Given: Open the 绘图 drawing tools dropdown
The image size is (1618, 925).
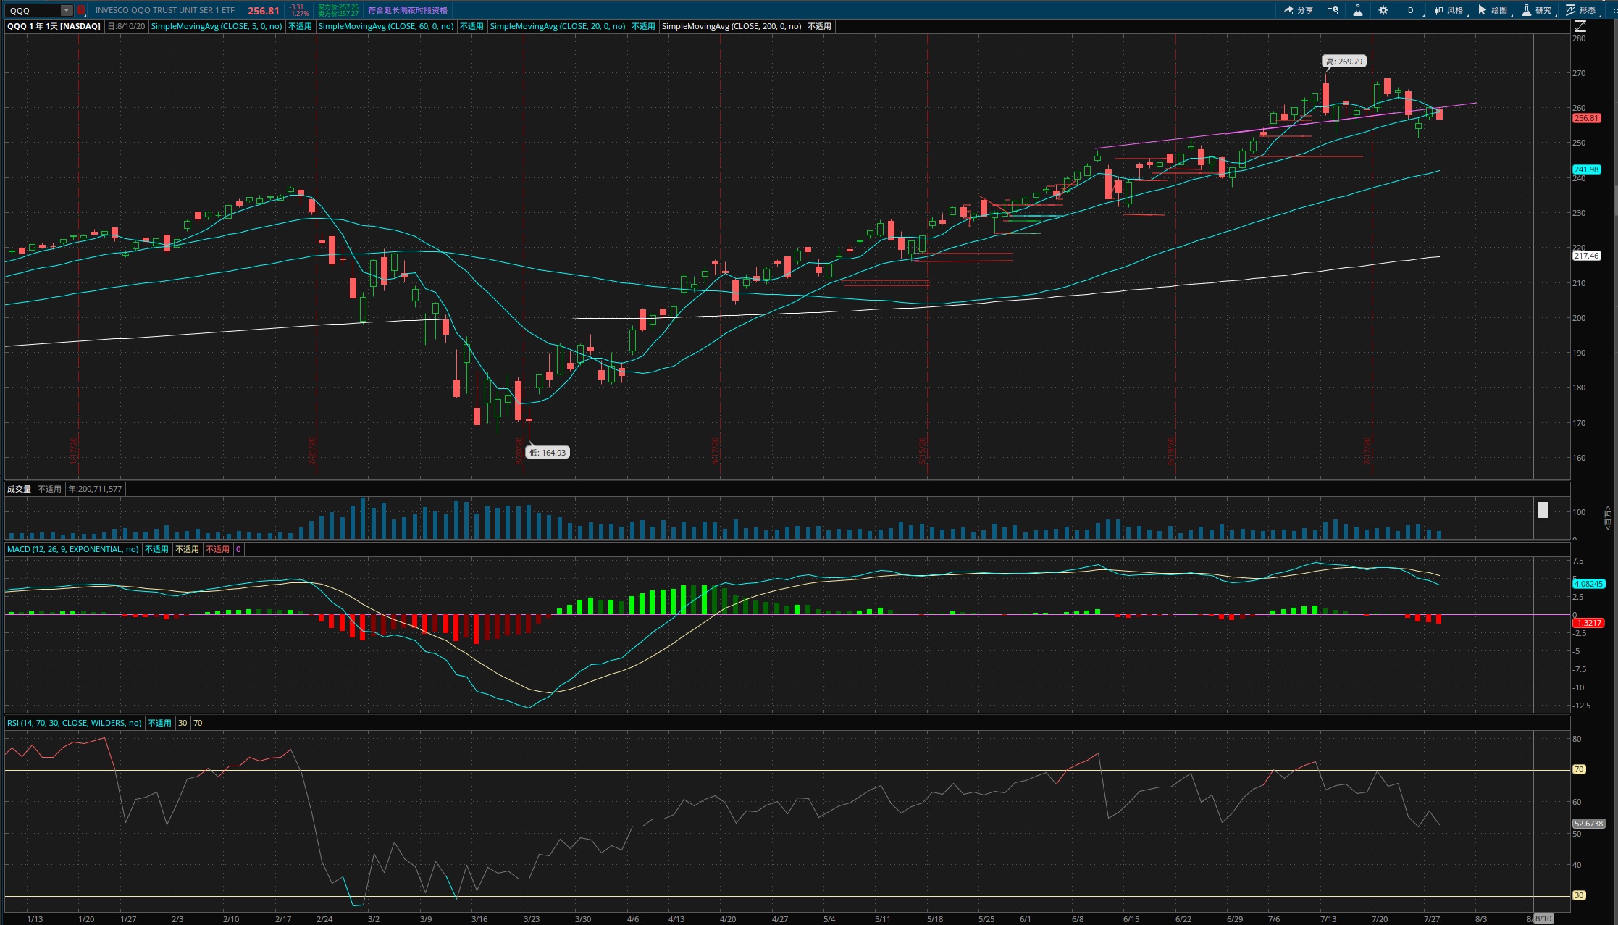Looking at the screenshot, I should point(1493,10).
